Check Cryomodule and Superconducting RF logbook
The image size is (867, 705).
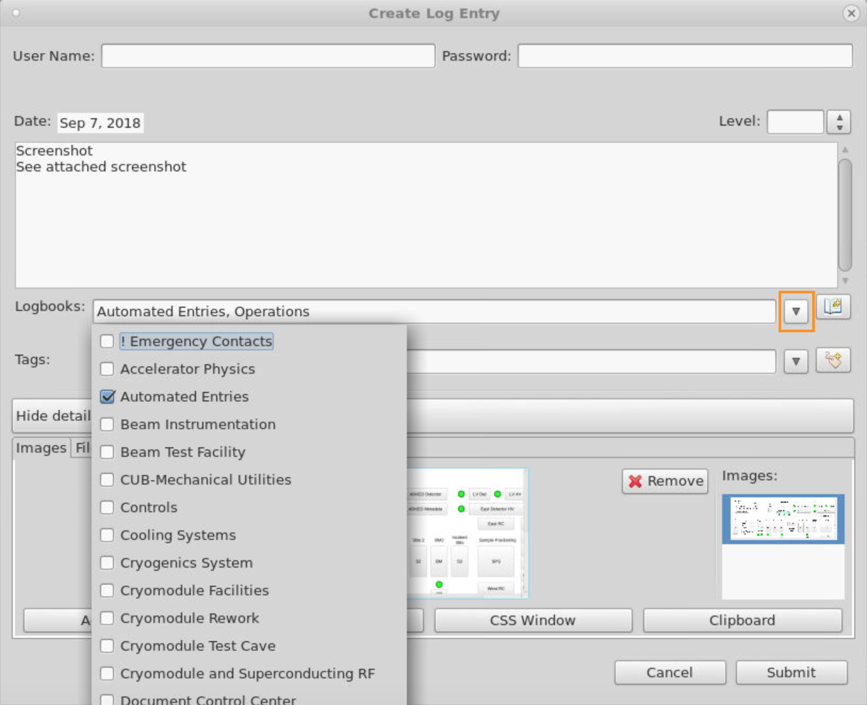tap(107, 674)
